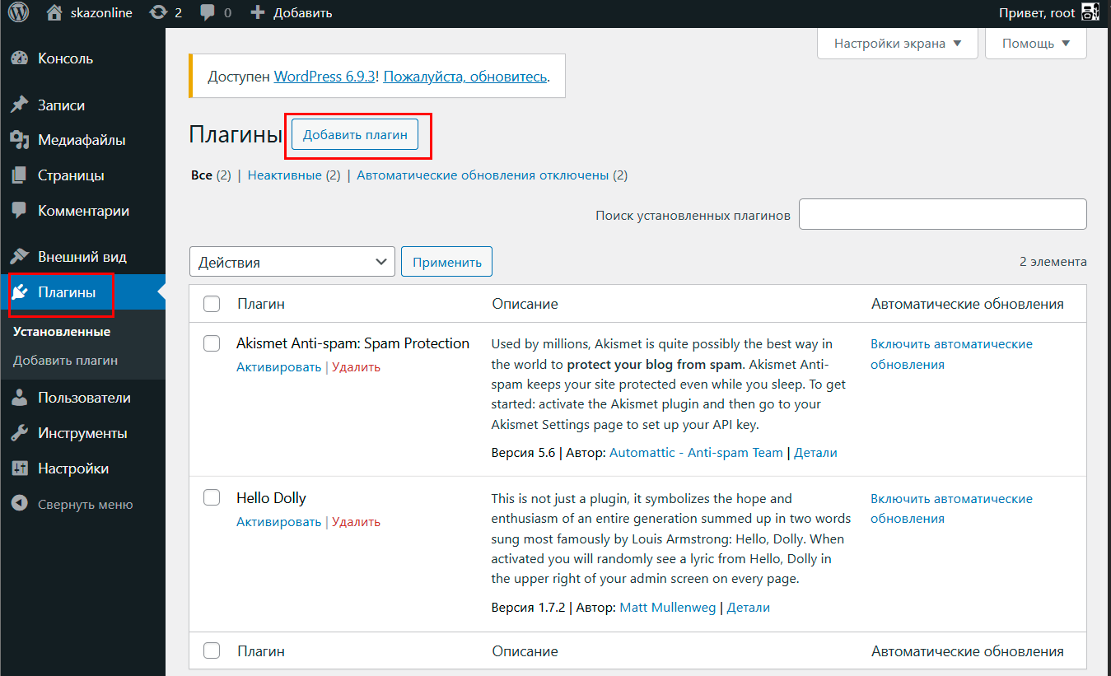Click Активировать link under Hello Dolly
The image size is (1111, 676).
point(278,521)
